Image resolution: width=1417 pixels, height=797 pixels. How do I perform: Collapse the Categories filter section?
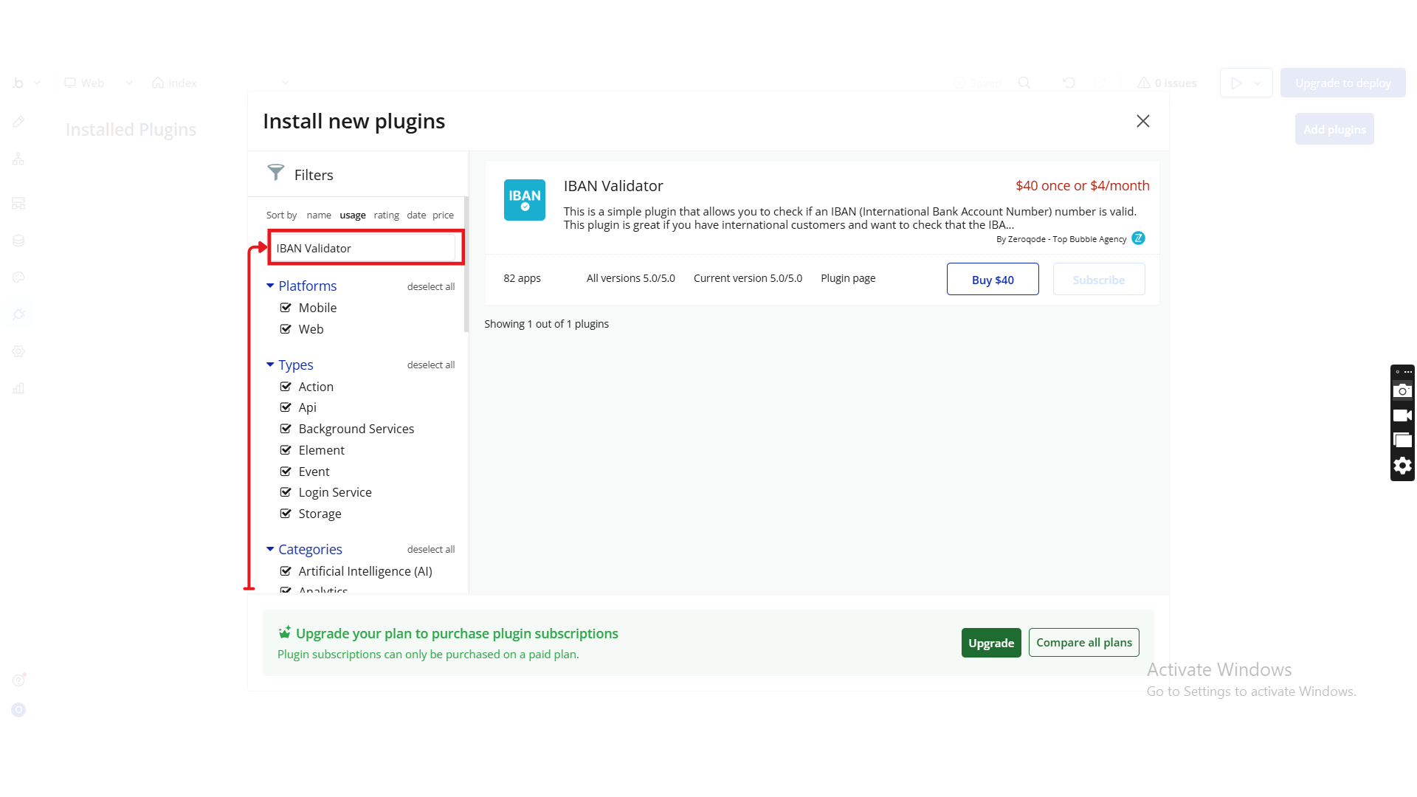[x=270, y=549]
